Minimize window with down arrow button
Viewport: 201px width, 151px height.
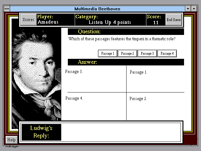[188, 9]
